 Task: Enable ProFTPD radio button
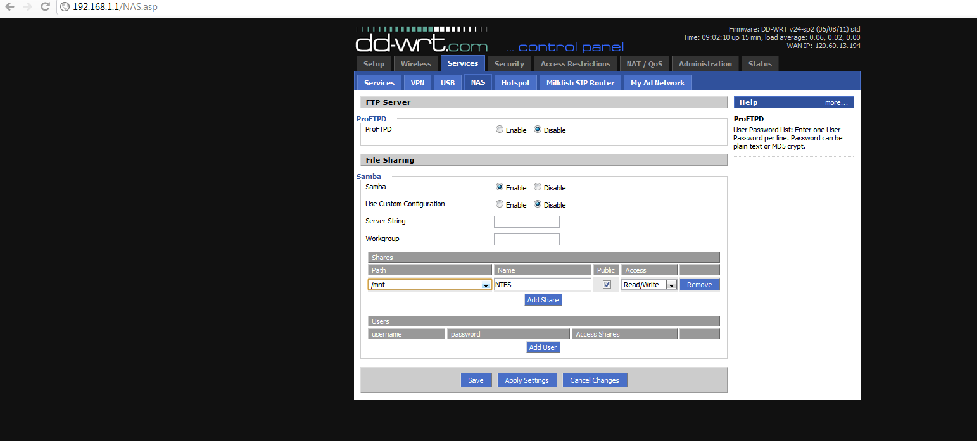tap(500, 130)
